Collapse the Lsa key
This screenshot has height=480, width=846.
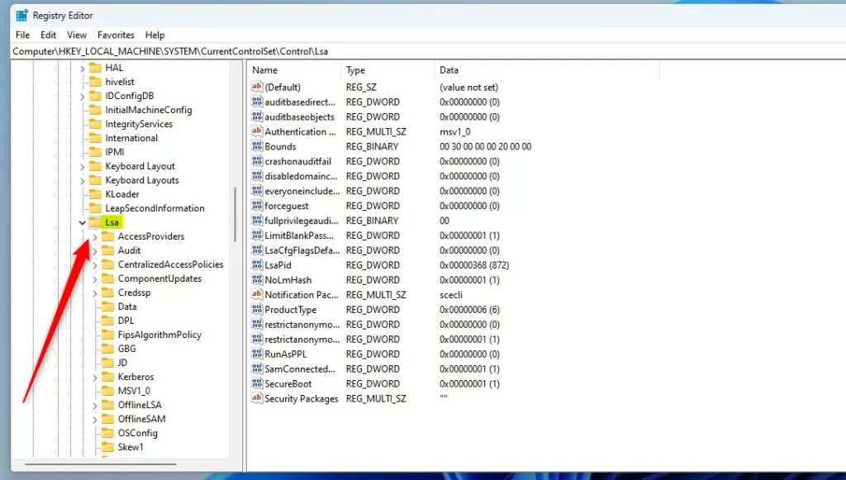coord(82,222)
